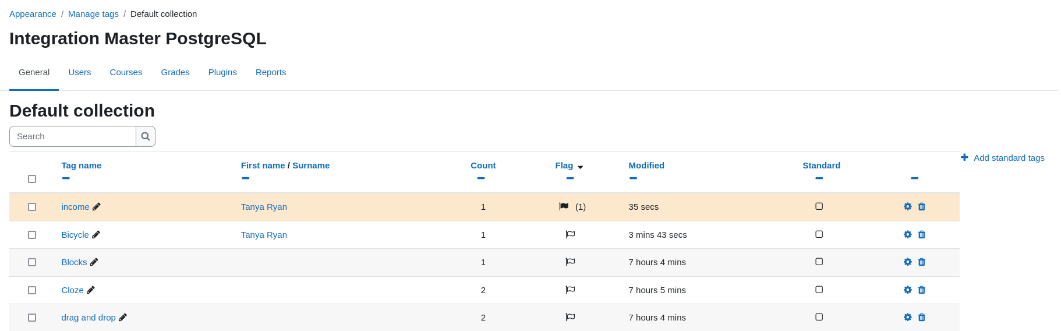
Task: Click the pencil edit icon next to Bicycle
Action: (x=96, y=234)
